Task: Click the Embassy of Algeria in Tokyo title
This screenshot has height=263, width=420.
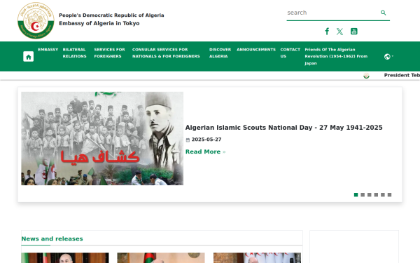Action: coord(99,23)
